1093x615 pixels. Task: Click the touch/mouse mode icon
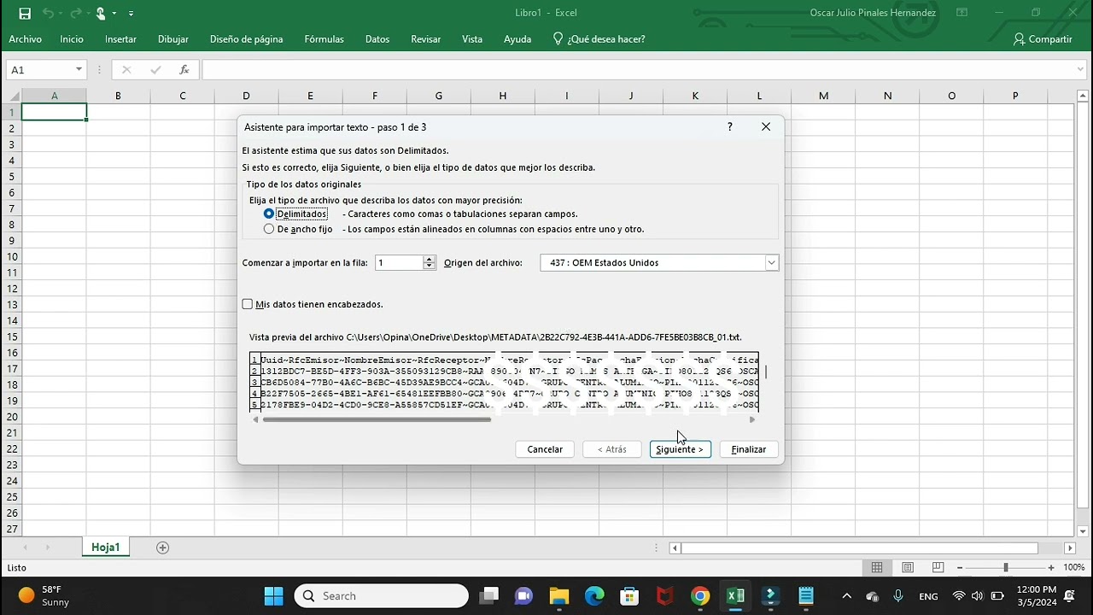pos(101,13)
